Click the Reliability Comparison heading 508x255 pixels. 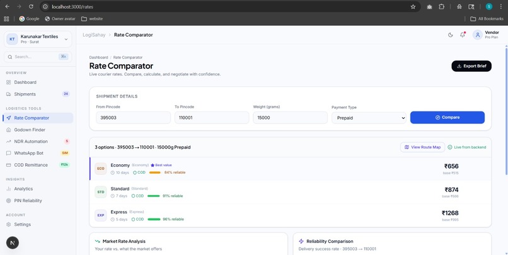pos(330,241)
